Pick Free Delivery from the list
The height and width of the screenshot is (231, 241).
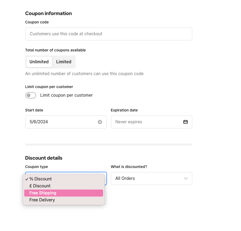[42, 200]
